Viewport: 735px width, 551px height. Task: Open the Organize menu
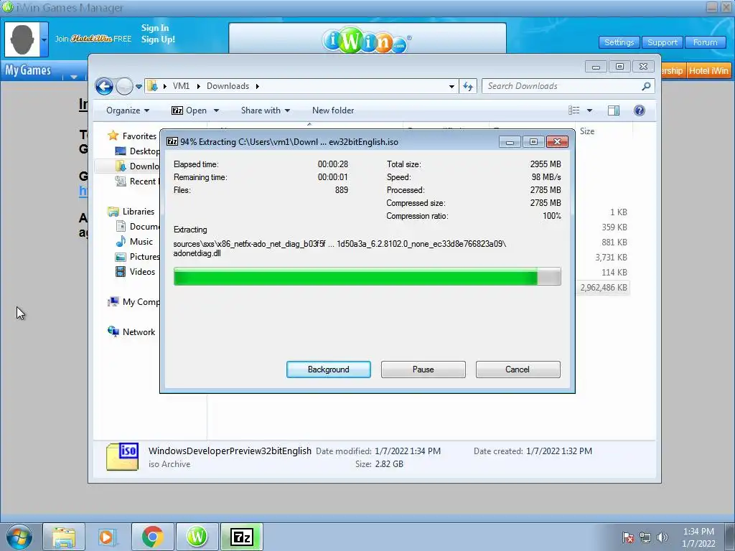128,110
